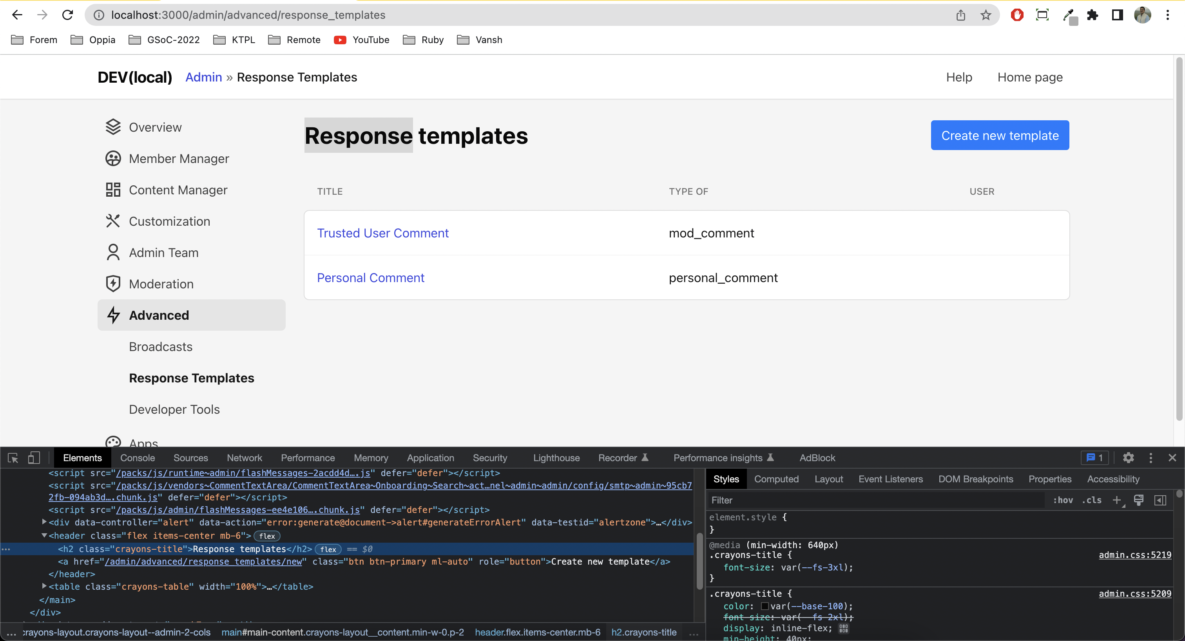
Task: Expand the crayons-table element node
Action: (44, 586)
